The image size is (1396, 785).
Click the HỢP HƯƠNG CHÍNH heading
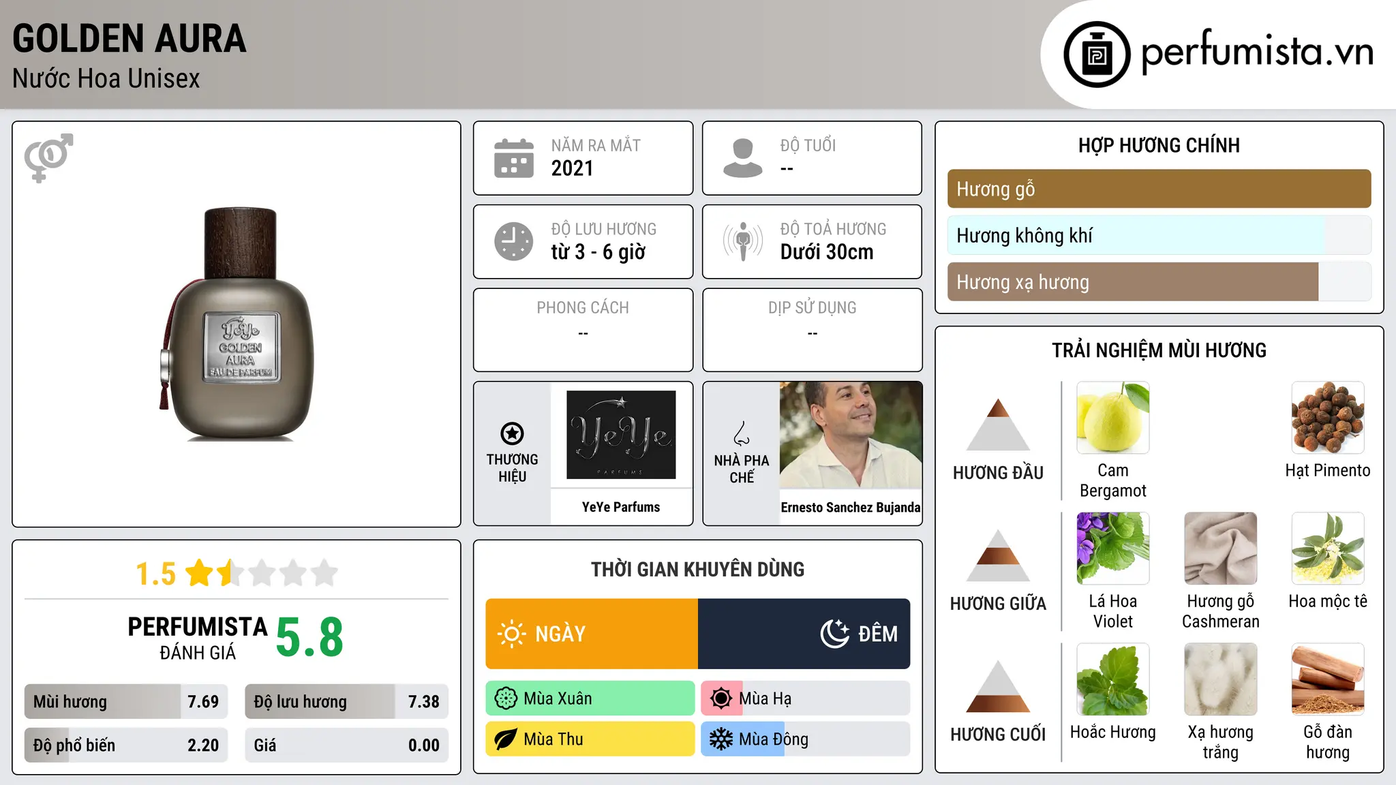tap(1159, 145)
